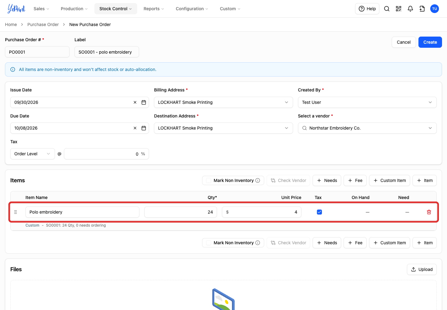Upload a file in Files section
This screenshot has height=310, width=447.
(422, 269)
